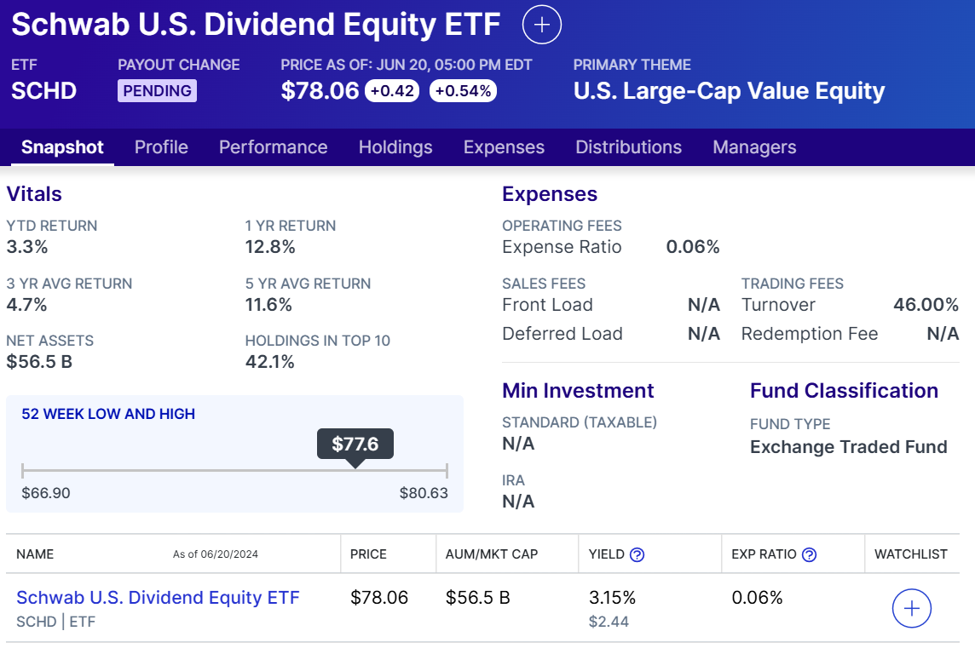
Task: Click the YTD return value 3.3%
Action: pyautogui.click(x=26, y=247)
